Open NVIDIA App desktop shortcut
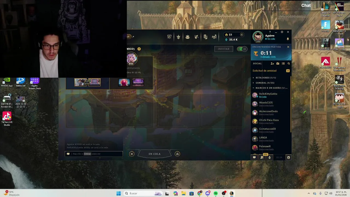350x197 pixels. click(x=7, y=82)
